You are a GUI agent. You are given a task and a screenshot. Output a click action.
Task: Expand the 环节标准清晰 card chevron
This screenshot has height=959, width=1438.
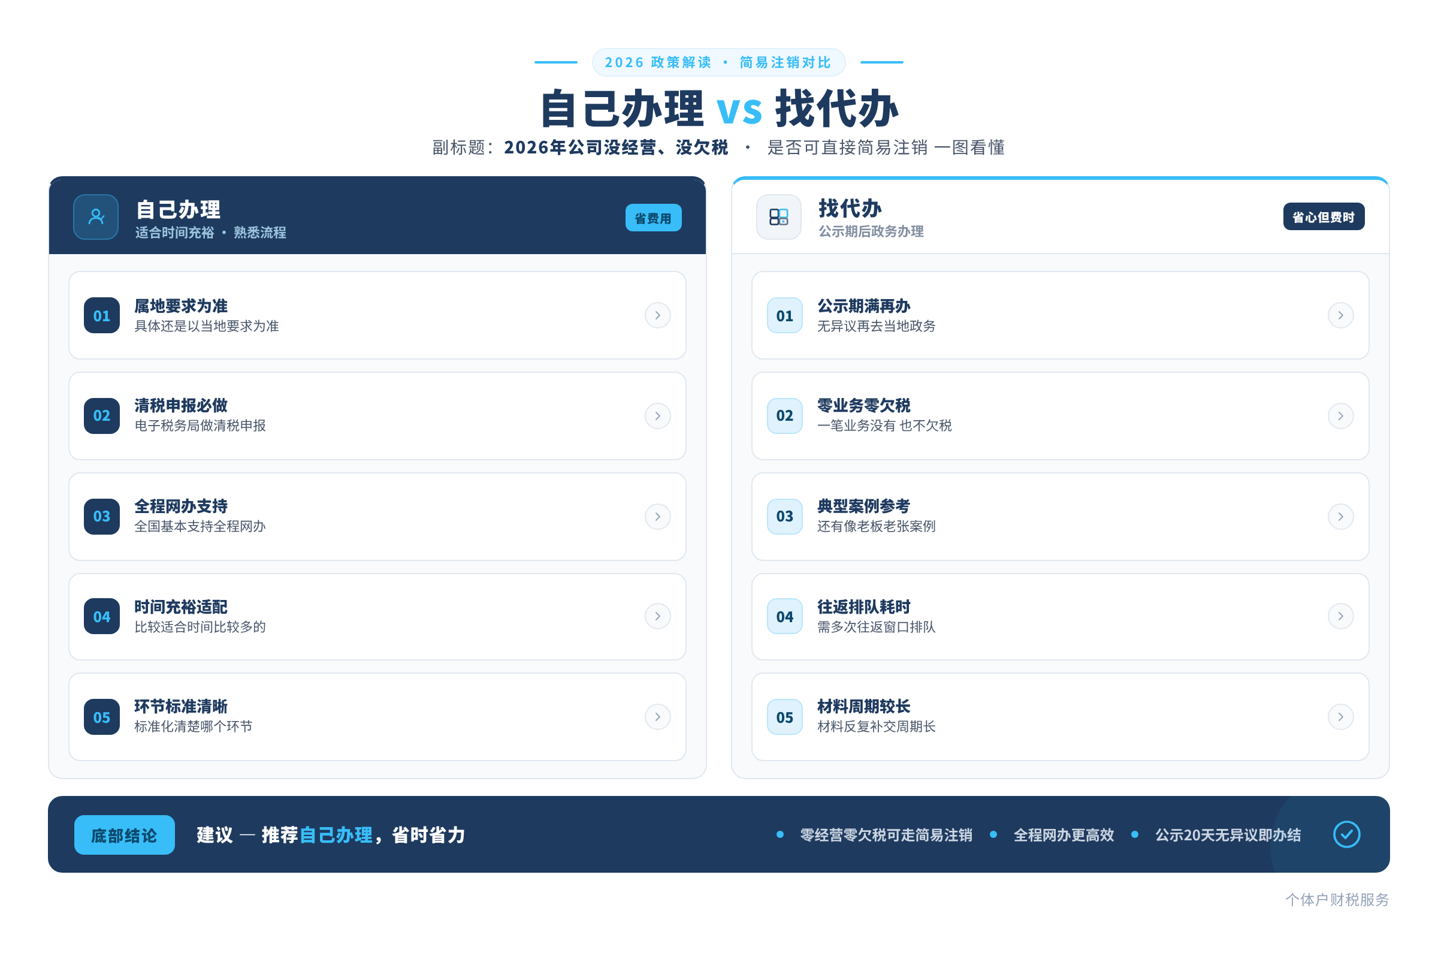pos(658,717)
